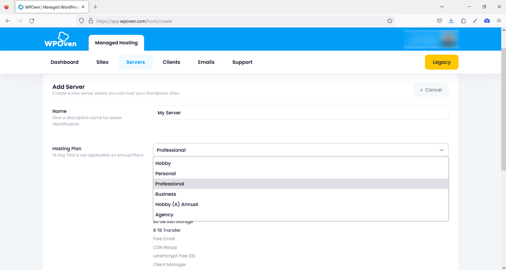Image resolution: width=506 pixels, height=270 pixels.
Task: Open a new browser tab with plus
Action: point(95,7)
